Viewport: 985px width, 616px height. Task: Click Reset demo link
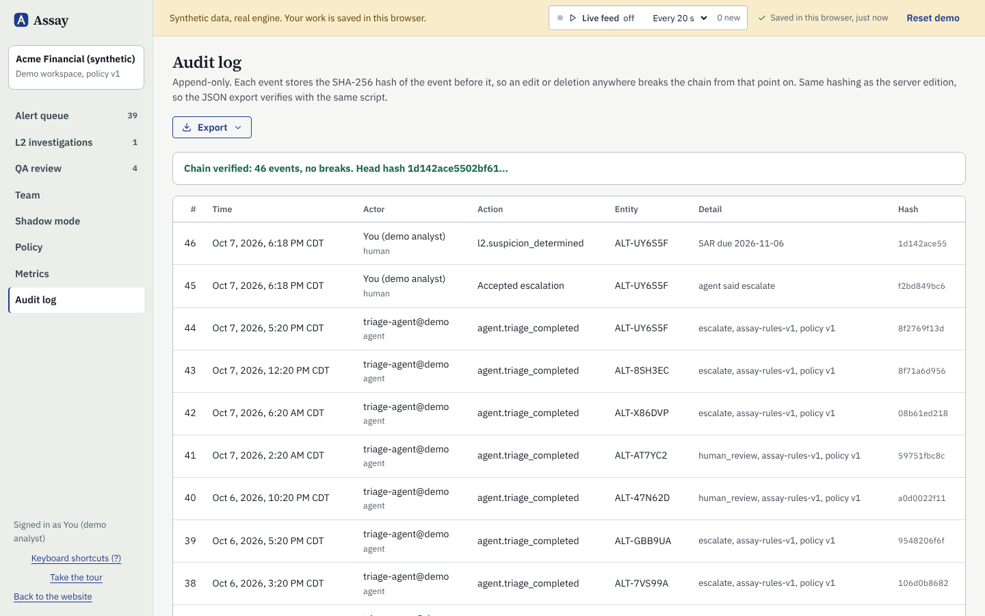click(x=933, y=18)
